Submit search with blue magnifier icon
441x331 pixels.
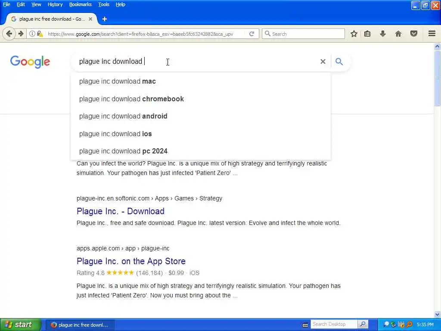tap(339, 61)
